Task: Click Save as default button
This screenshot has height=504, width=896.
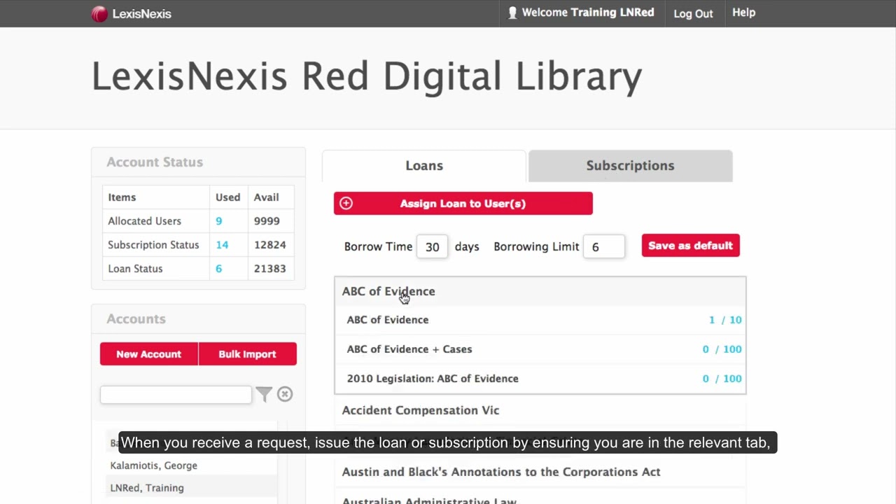Action: (x=690, y=246)
